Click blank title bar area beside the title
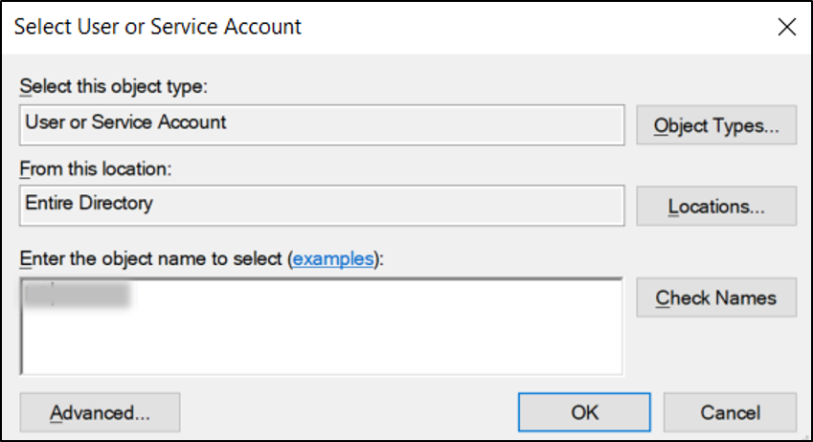The height and width of the screenshot is (442, 813). coord(527,27)
